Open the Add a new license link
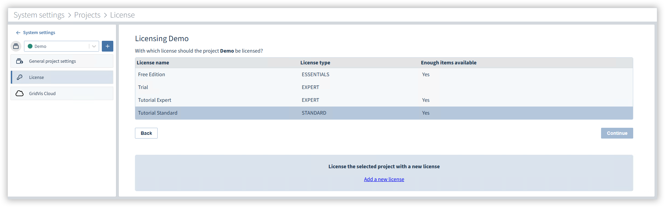 tap(384, 179)
